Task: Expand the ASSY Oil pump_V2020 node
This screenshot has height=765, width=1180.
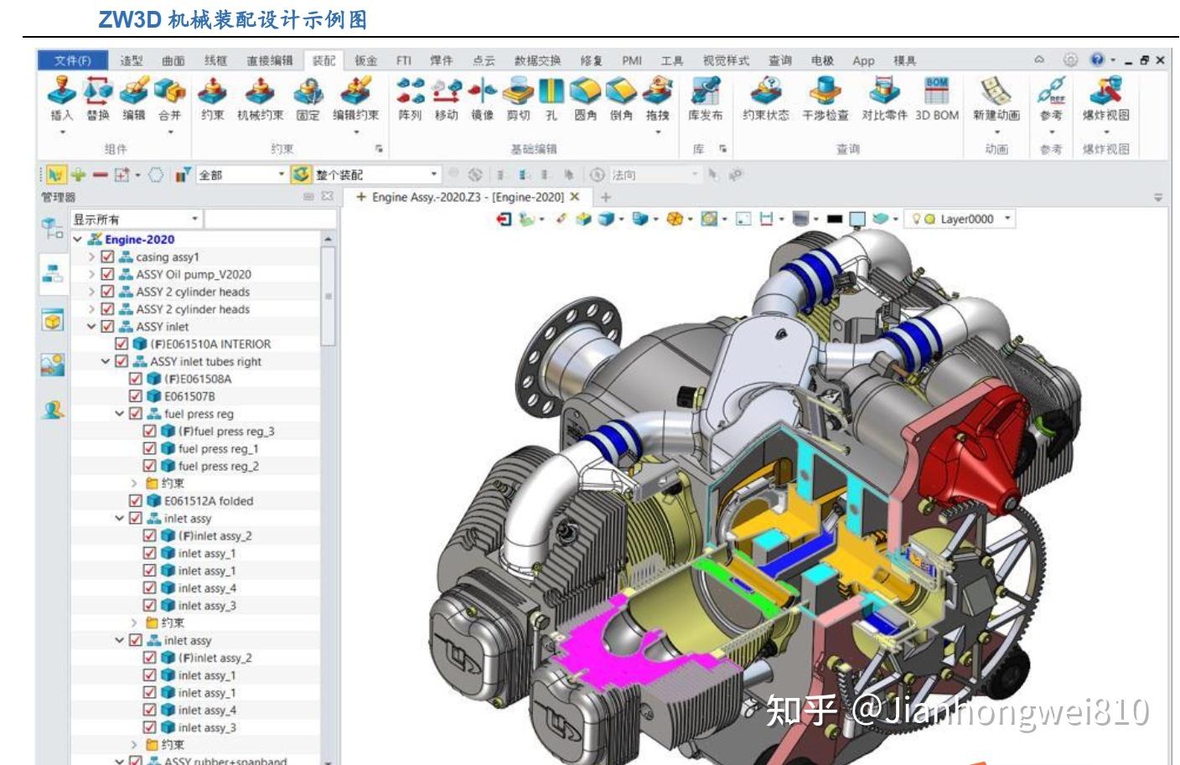Action: [x=92, y=274]
